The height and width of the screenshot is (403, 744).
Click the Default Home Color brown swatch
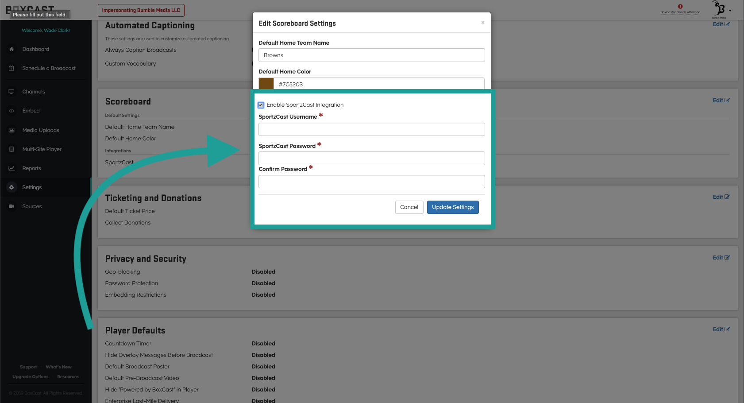tap(266, 84)
